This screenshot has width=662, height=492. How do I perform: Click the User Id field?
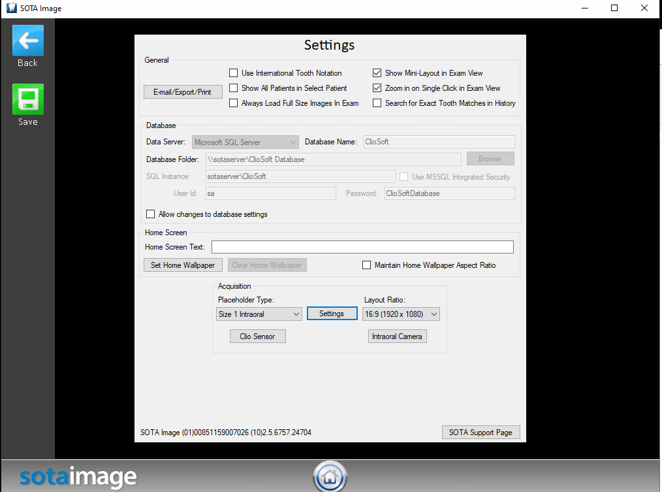pos(271,193)
